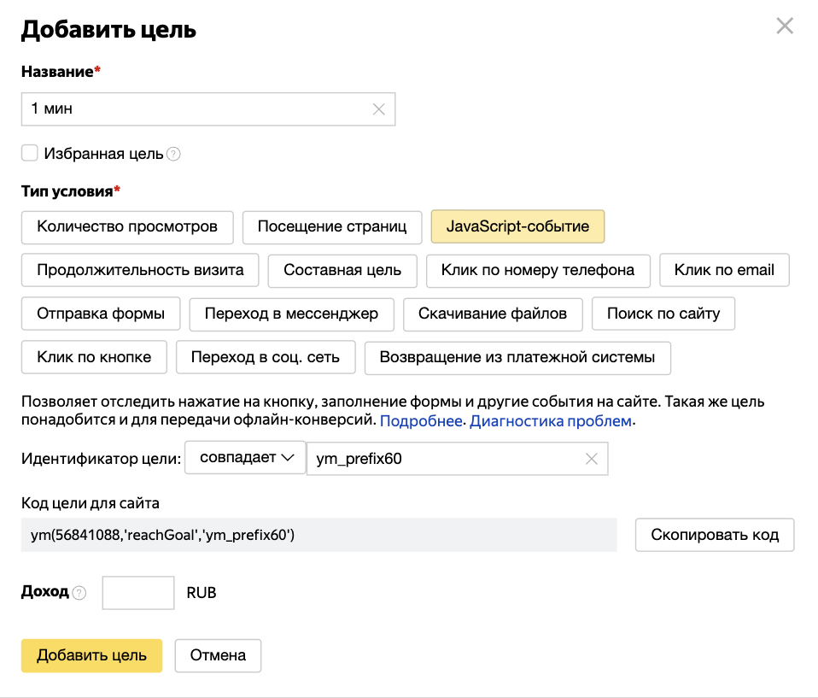Clear the ym_prefix60 identifier field
The image size is (818, 698).
(592, 459)
